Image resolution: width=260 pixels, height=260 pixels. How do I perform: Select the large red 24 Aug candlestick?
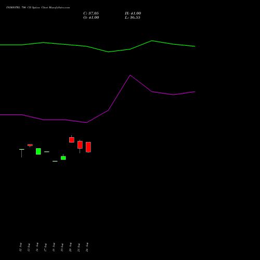pyautogui.click(x=88, y=147)
